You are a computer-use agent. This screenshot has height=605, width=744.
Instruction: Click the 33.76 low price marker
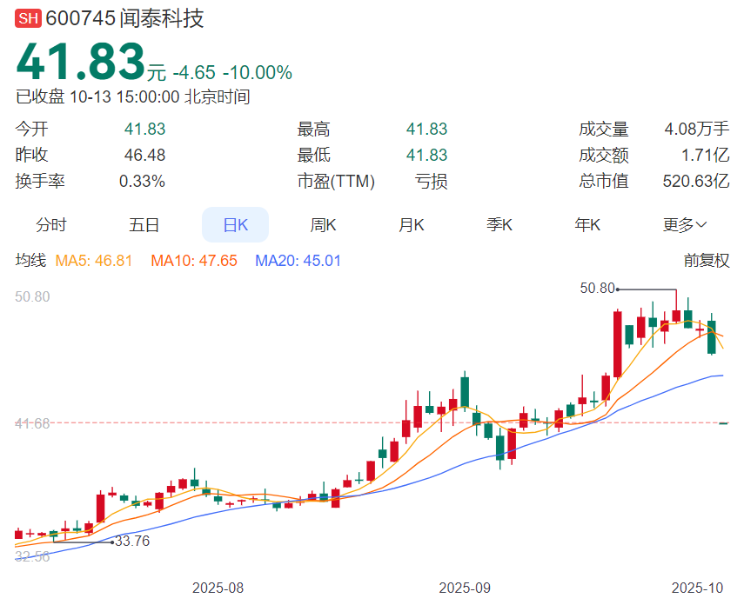click(x=132, y=542)
